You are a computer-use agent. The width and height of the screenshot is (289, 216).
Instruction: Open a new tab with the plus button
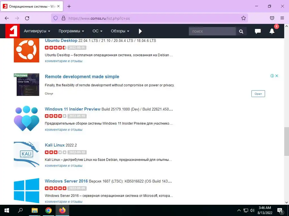pyautogui.click(x=69, y=6)
